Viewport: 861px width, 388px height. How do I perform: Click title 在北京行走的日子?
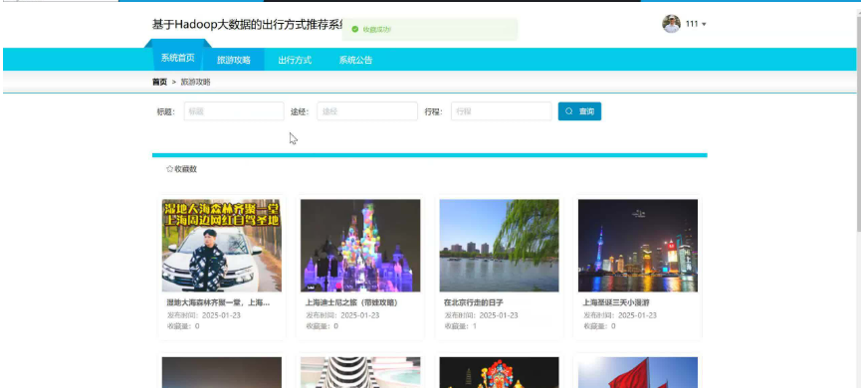tap(474, 302)
